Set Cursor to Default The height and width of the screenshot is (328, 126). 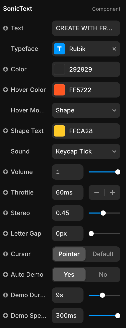103,254
